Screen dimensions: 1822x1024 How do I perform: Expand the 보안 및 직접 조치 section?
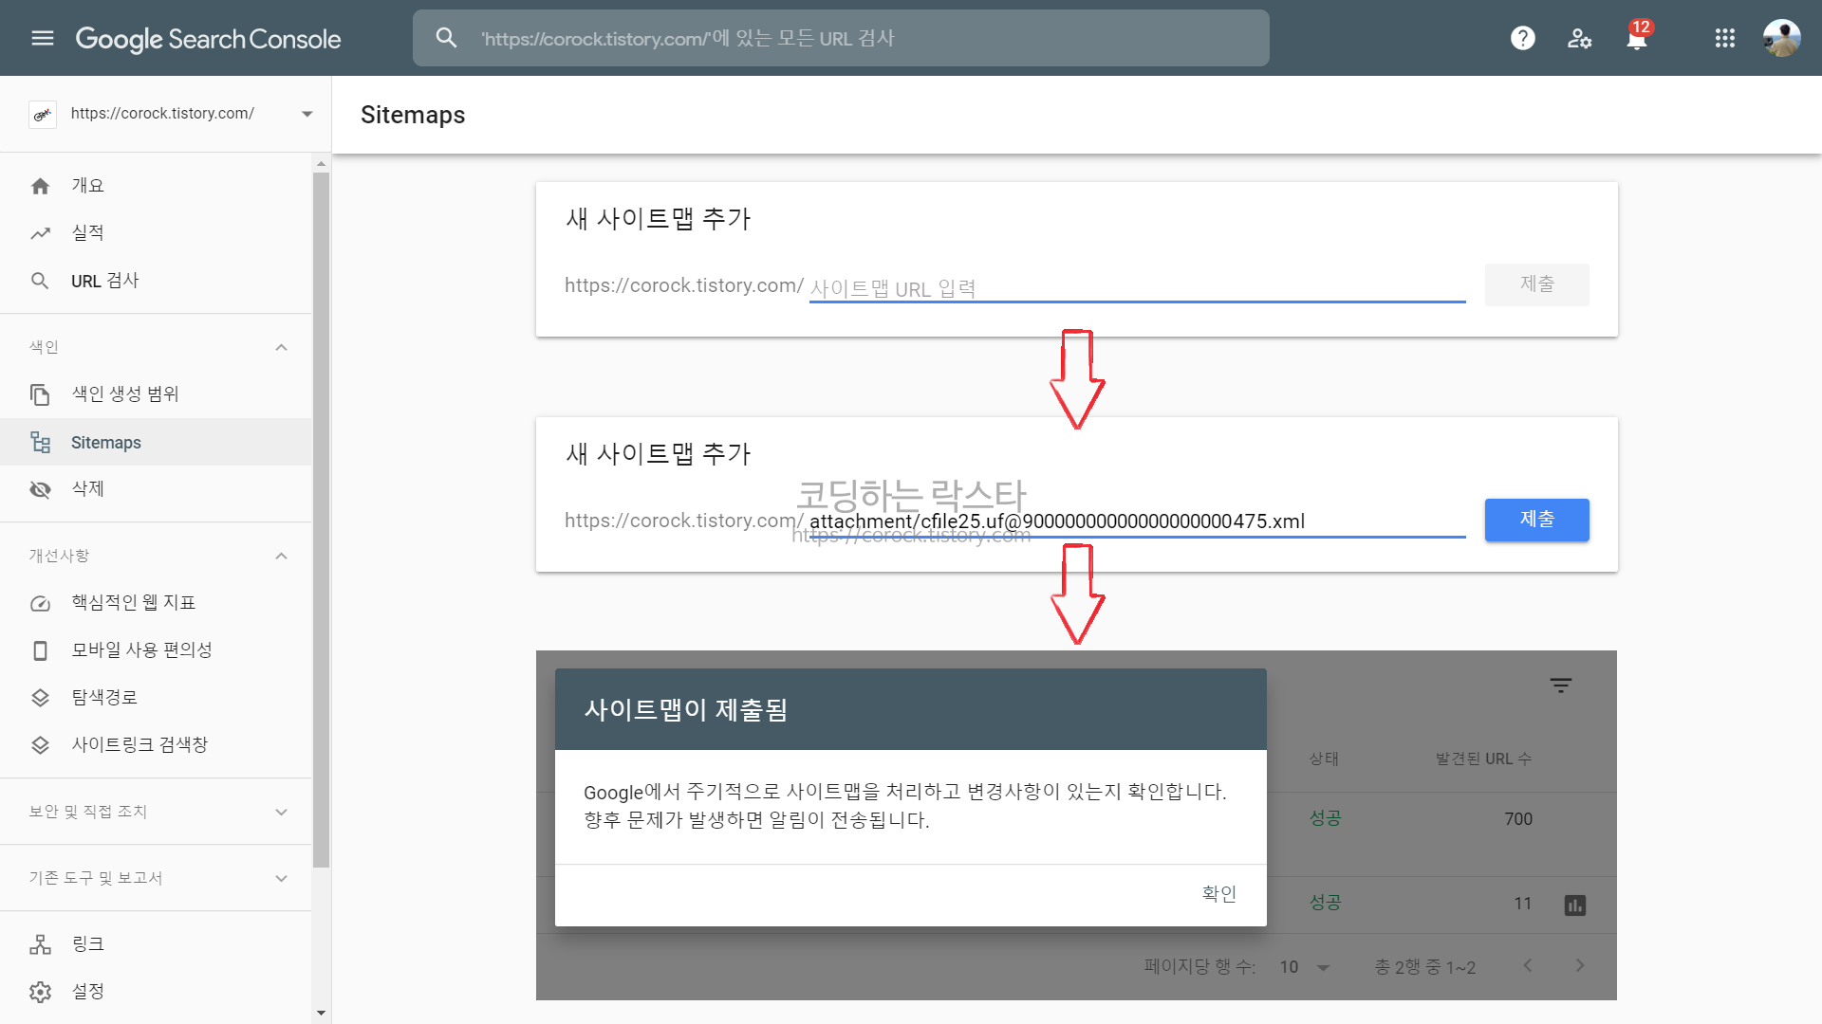pos(281,812)
